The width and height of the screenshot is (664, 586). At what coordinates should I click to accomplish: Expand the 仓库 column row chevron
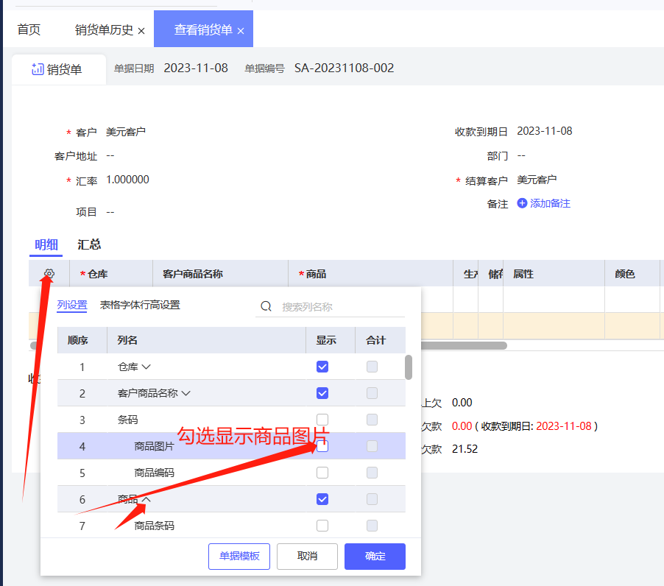point(146,367)
